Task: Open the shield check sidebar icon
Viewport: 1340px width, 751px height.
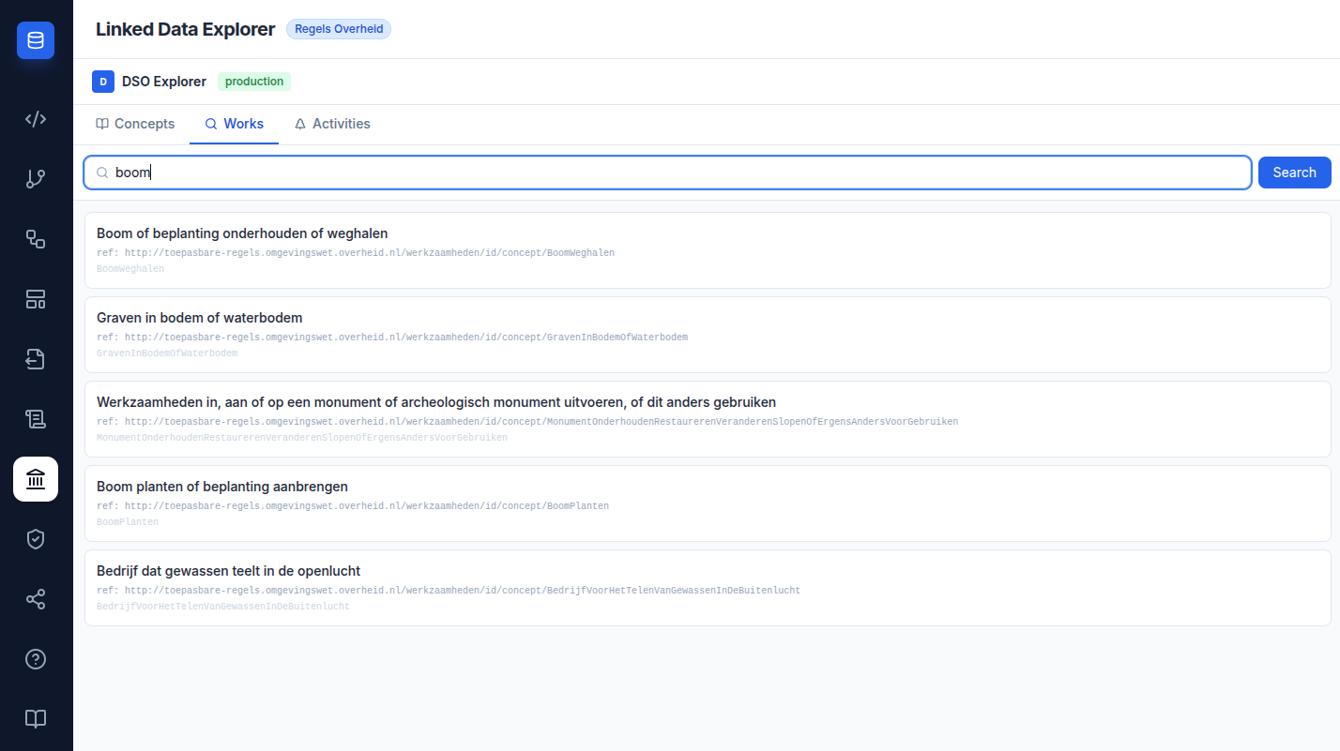Action: click(x=36, y=539)
